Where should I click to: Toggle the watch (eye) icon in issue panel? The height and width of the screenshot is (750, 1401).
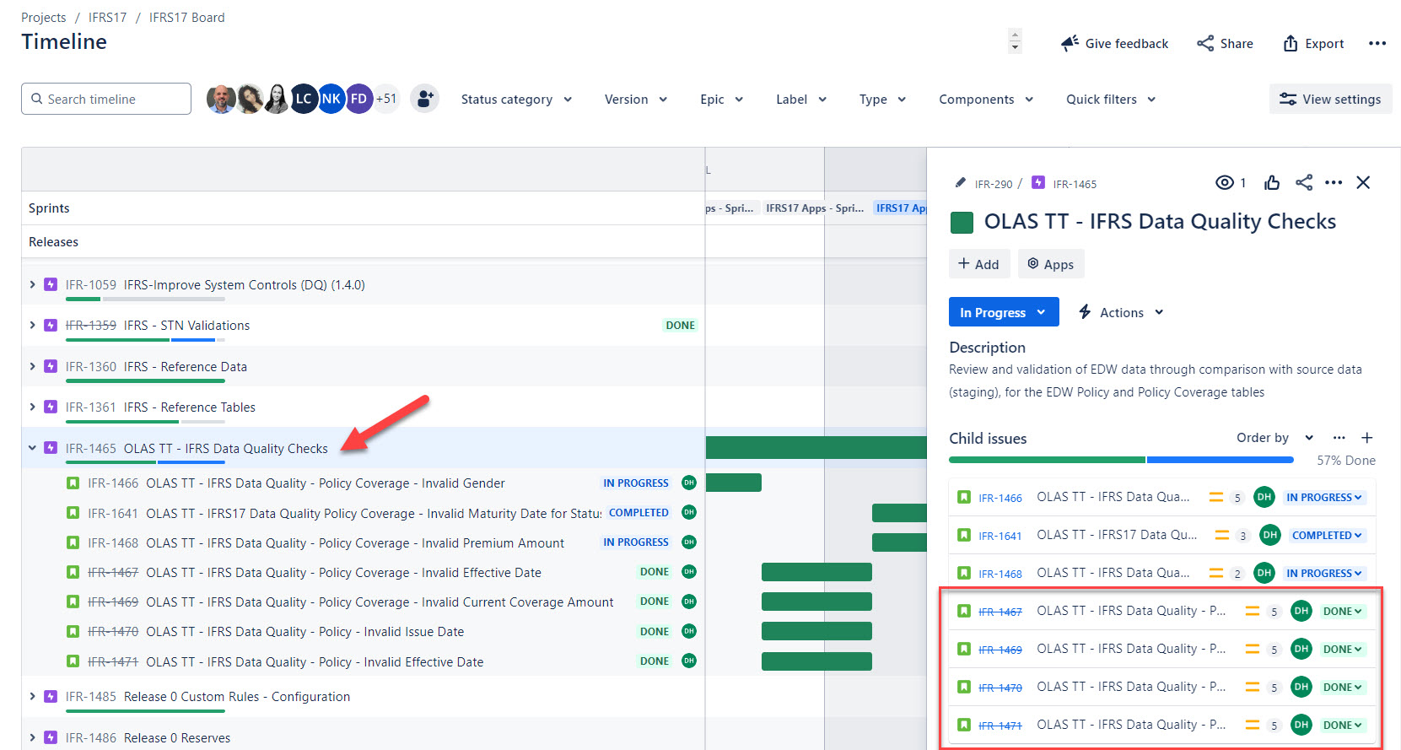point(1225,183)
